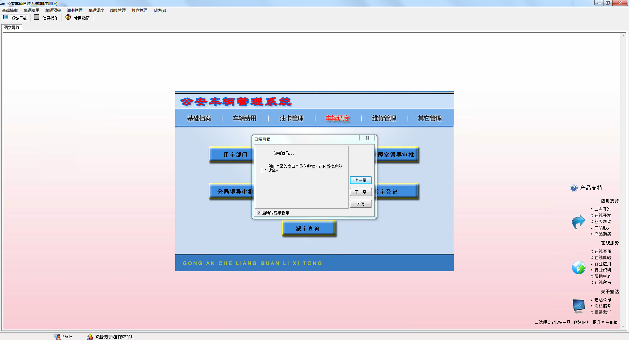Image resolution: width=629 pixels, height=340 pixels.
Task: Open the 系统(S) menu
Action: pos(160,10)
